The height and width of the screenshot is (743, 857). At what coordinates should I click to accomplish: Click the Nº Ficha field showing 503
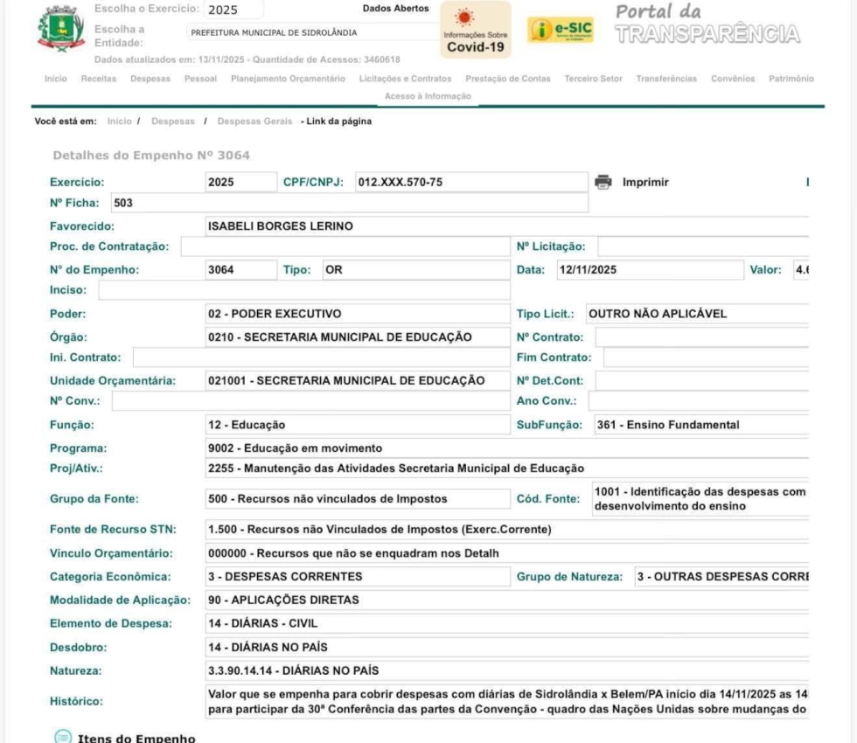coord(349,204)
